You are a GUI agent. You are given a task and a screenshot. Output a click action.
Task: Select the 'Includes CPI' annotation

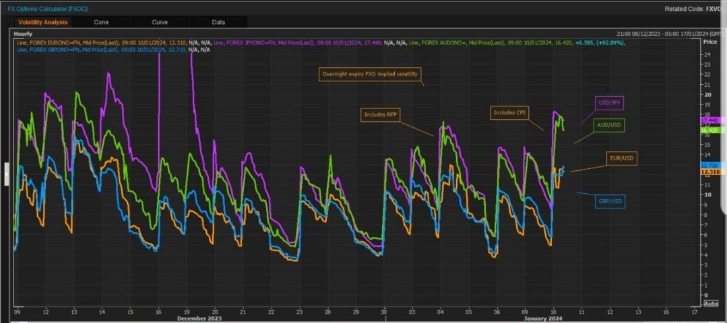(509, 112)
